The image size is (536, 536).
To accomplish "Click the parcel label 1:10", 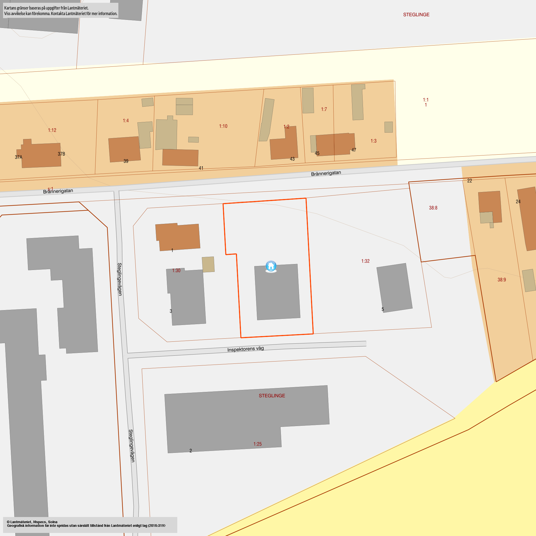I will coord(223,126).
